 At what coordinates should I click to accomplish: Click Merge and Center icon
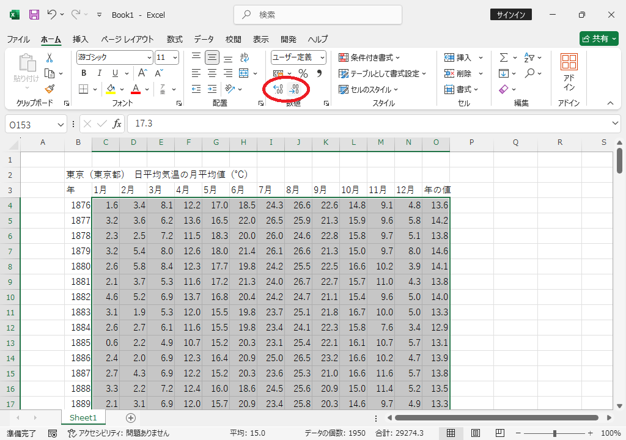(x=243, y=73)
